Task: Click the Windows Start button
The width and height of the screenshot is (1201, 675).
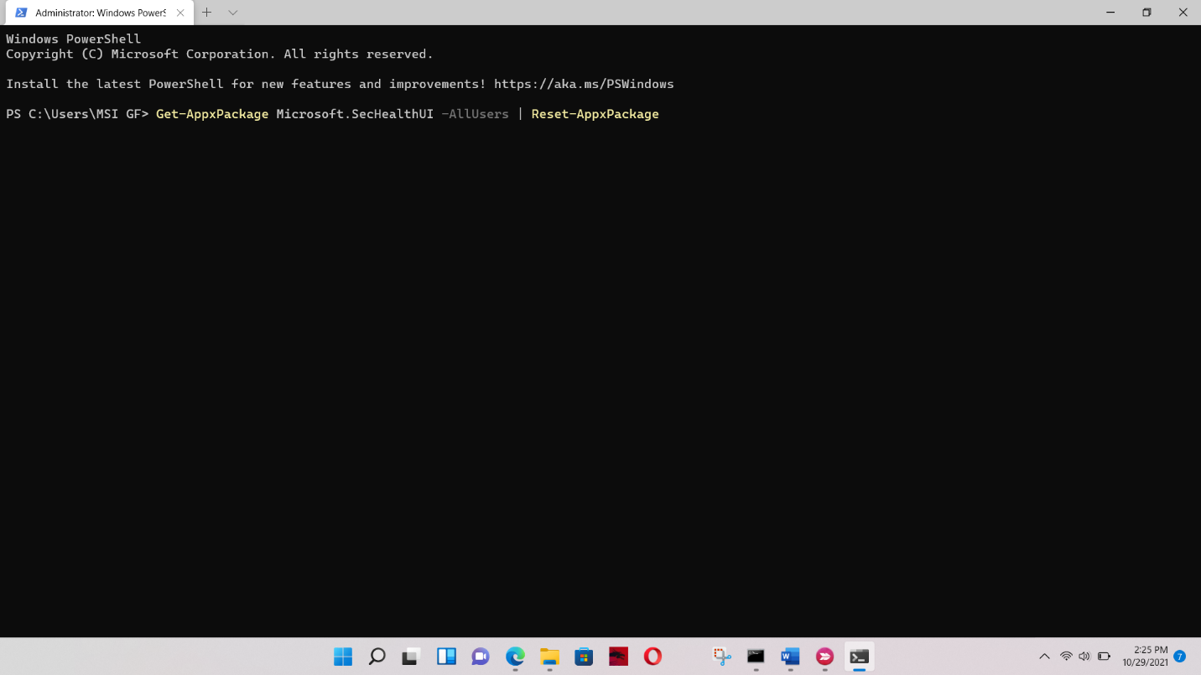Action: (x=343, y=657)
